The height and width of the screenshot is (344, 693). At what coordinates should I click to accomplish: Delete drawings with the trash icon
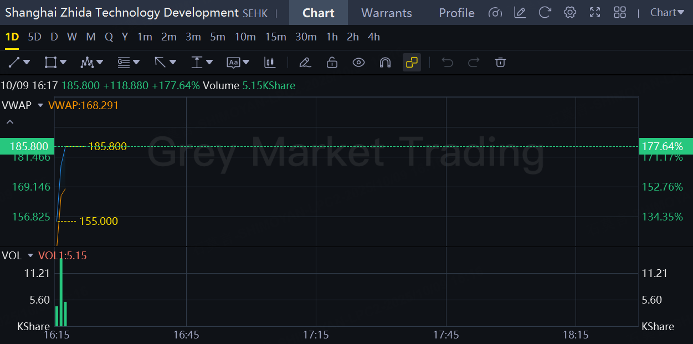tap(500, 63)
